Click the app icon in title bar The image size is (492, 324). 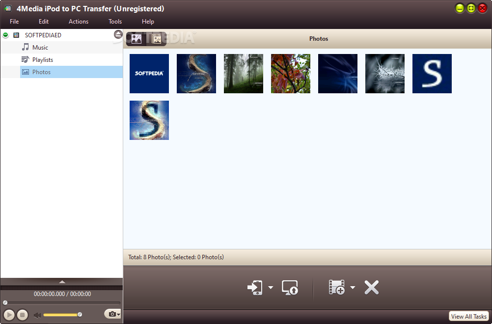[8, 8]
